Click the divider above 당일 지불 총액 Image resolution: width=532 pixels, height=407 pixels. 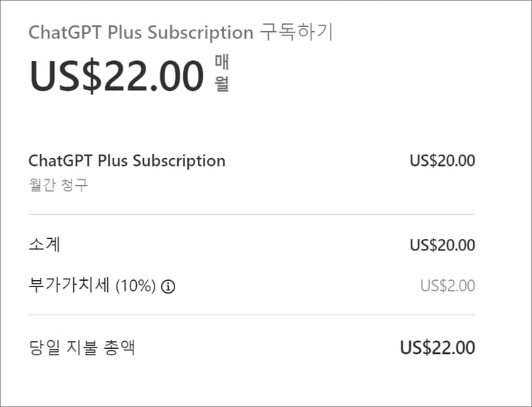coord(251,315)
